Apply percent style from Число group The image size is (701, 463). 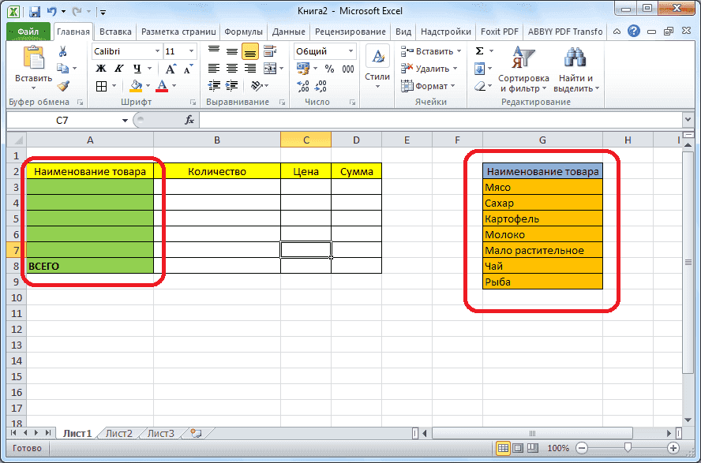point(328,69)
